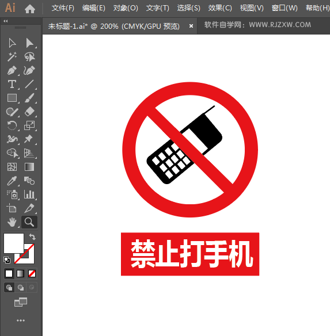
Task: Select the Rotate tool
Action: 12,125
